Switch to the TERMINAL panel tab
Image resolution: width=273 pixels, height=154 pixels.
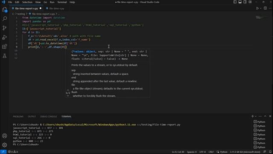click(67, 116)
